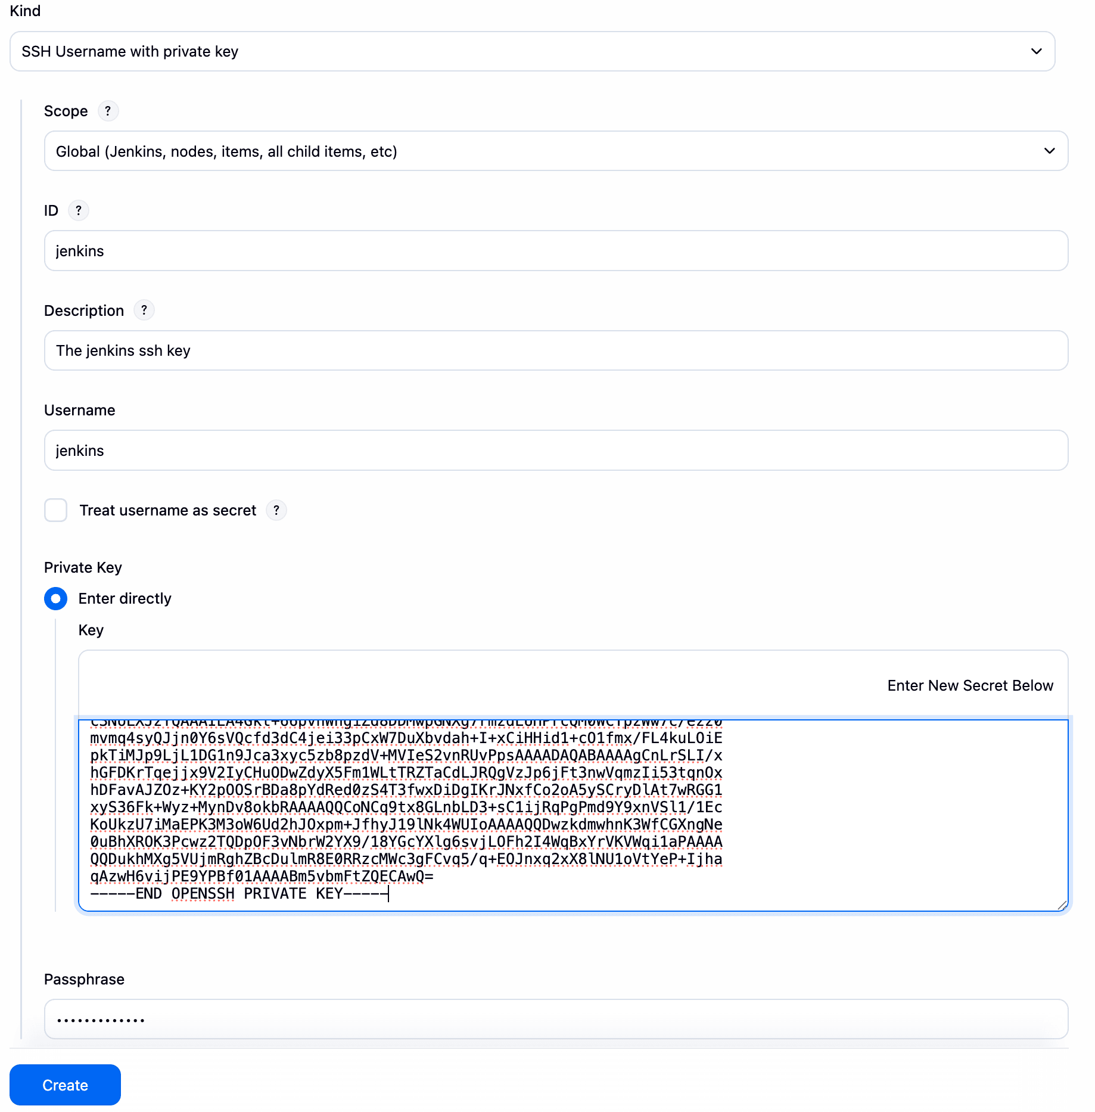Click Enter New Secret Below

point(970,685)
